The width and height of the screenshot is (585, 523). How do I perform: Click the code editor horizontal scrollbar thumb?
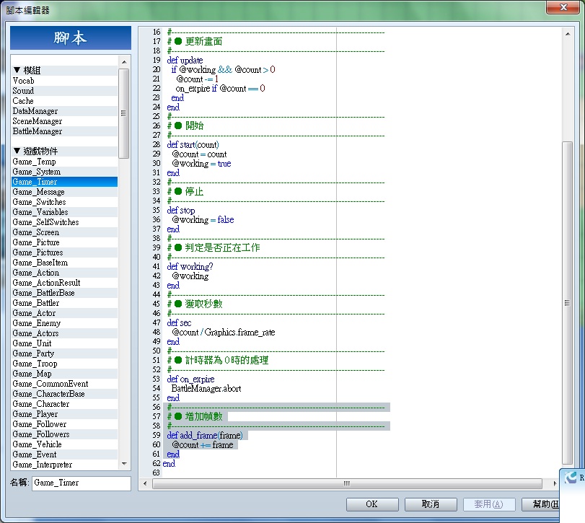(x=347, y=483)
